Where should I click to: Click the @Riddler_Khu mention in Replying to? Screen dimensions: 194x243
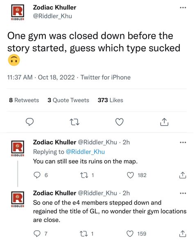click(85, 152)
